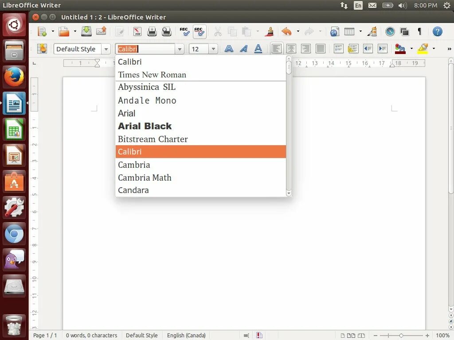Expand Highlighting color dropdown arrow

tap(434, 49)
